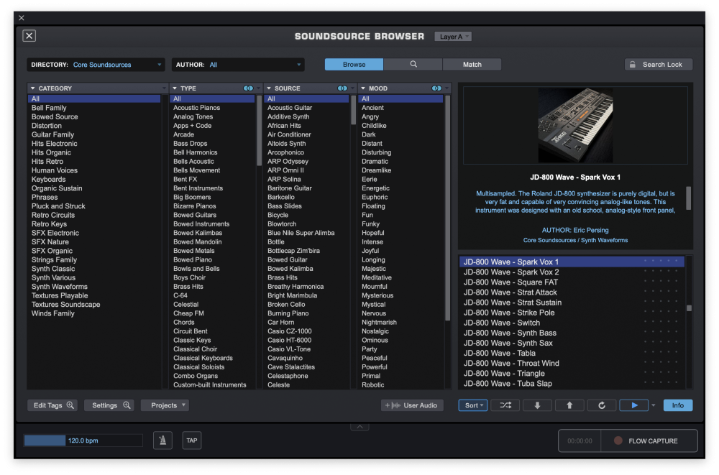Viewport: 719px width, 475px height.
Task: Switch to the Match tab
Action: [x=472, y=65]
